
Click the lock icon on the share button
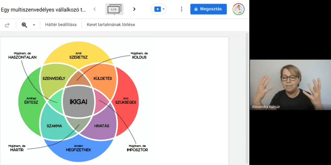pyautogui.click(x=196, y=9)
